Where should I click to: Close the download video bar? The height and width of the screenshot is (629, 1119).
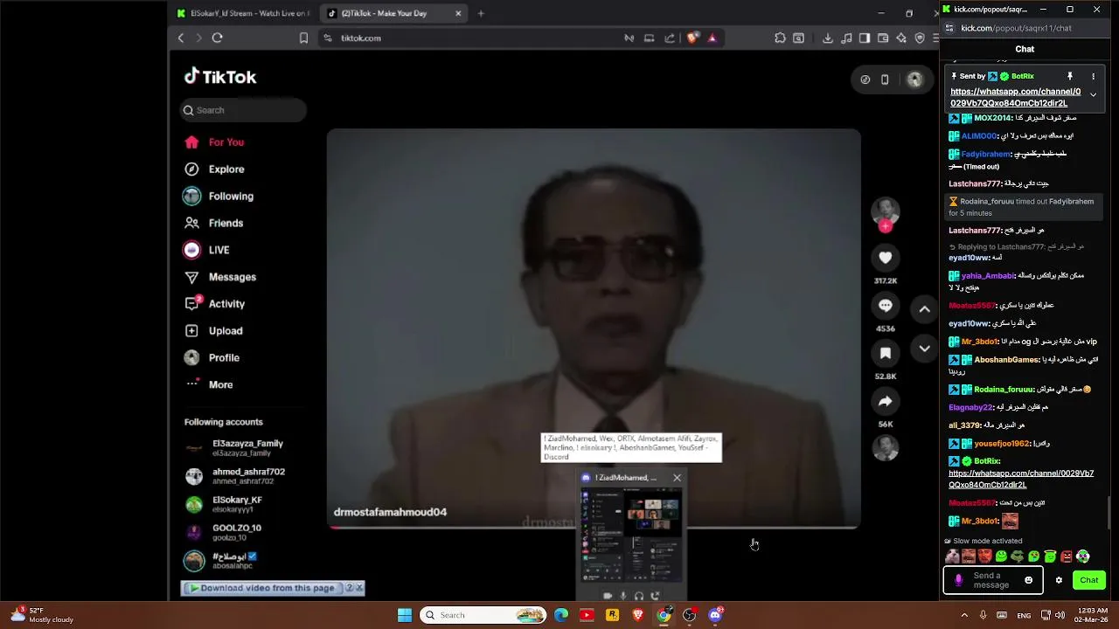pyautogui.click(x=358, y=588)
